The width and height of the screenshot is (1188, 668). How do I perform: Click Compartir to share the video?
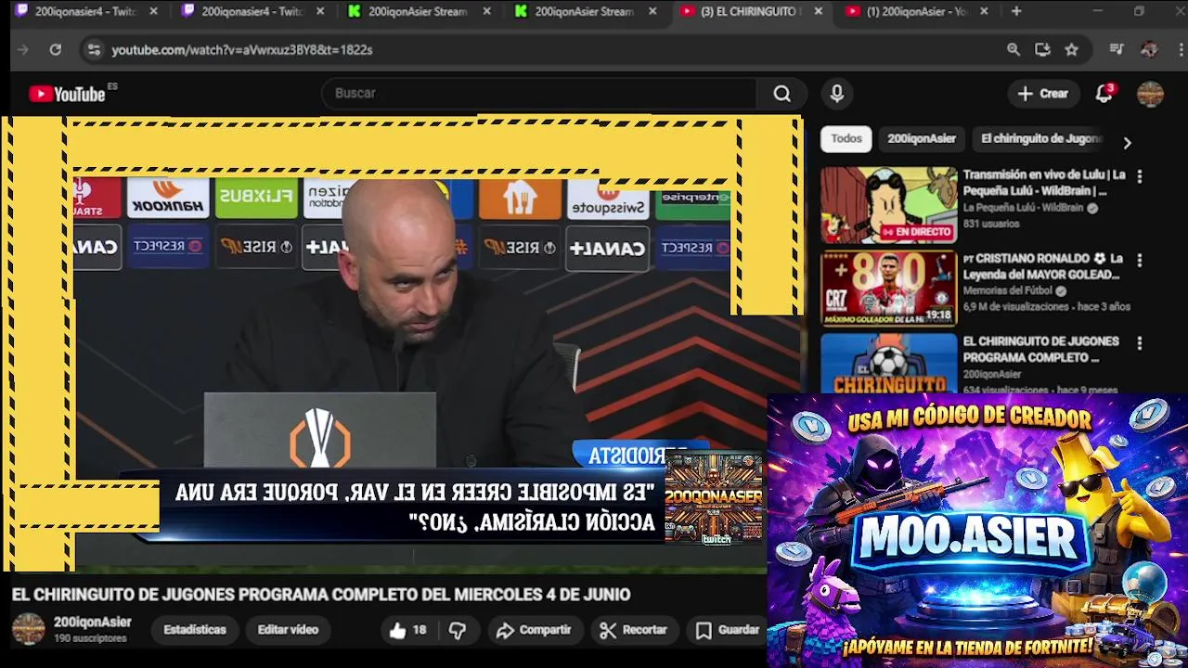[x=534, y=630]
